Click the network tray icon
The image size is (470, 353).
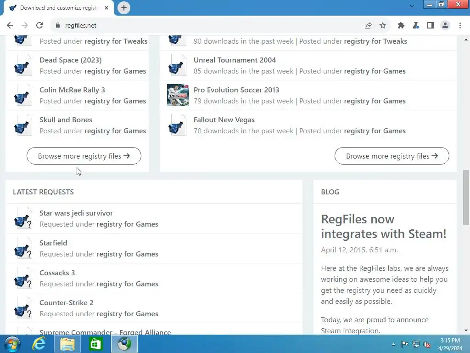pyautogui.click(x=415, y=344)
